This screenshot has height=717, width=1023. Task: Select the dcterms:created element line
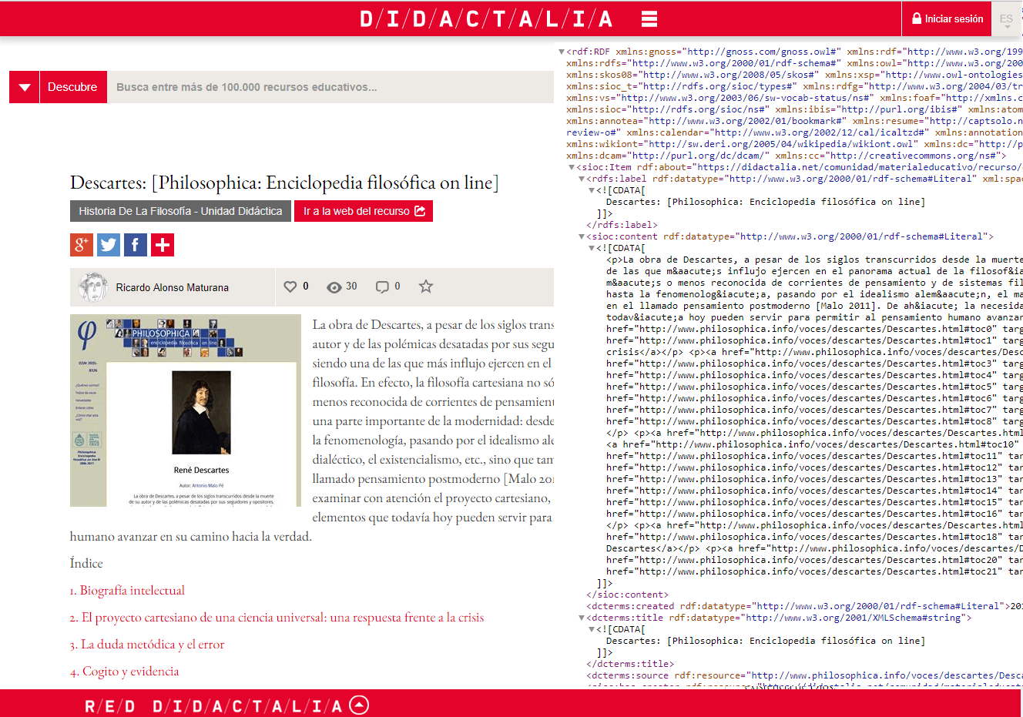click(x=804, y=606)
